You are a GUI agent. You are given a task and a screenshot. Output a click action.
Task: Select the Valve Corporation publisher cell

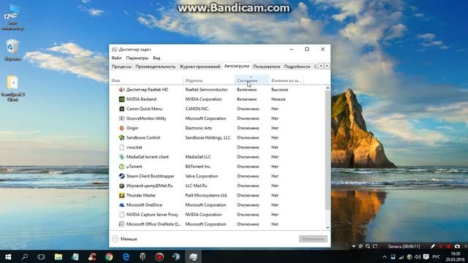(x=201, y=176)
